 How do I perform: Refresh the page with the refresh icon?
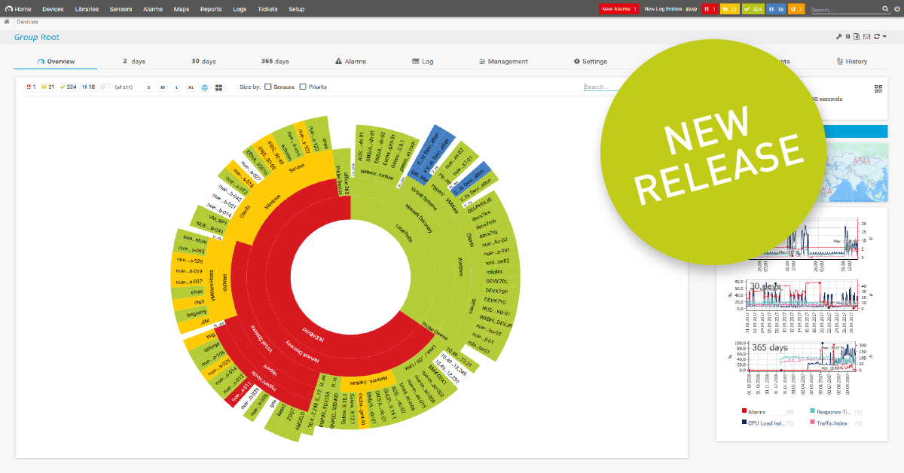pyautogui.click(x=876, y=36)
